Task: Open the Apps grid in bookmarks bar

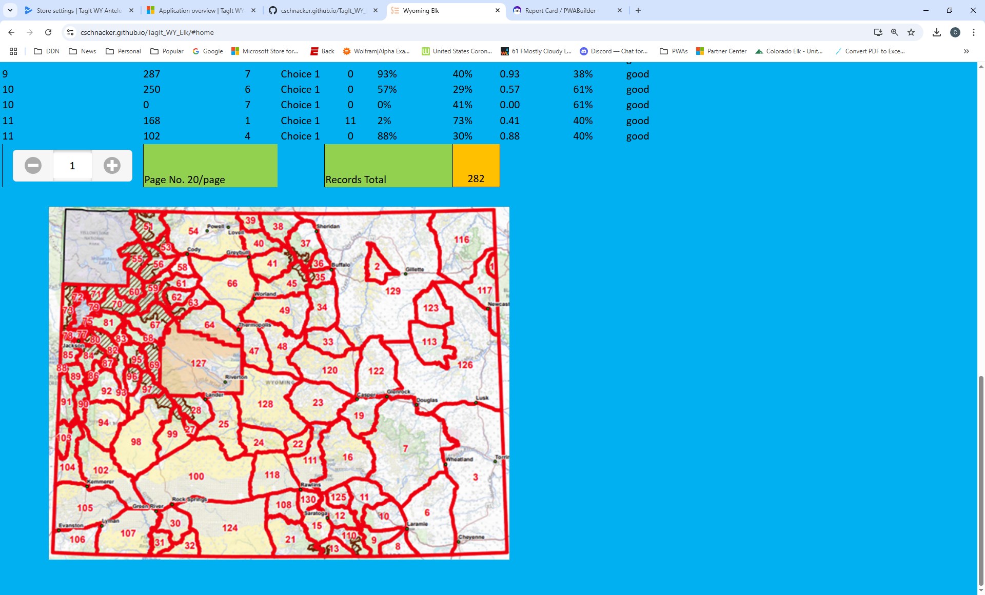Action: click(13, 51)
